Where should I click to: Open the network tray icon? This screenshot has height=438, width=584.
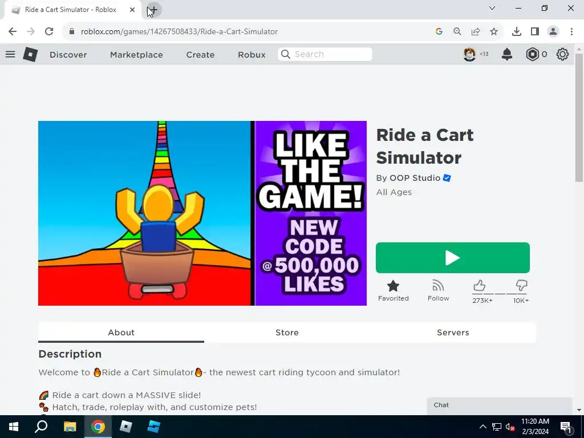pos(497,427)
